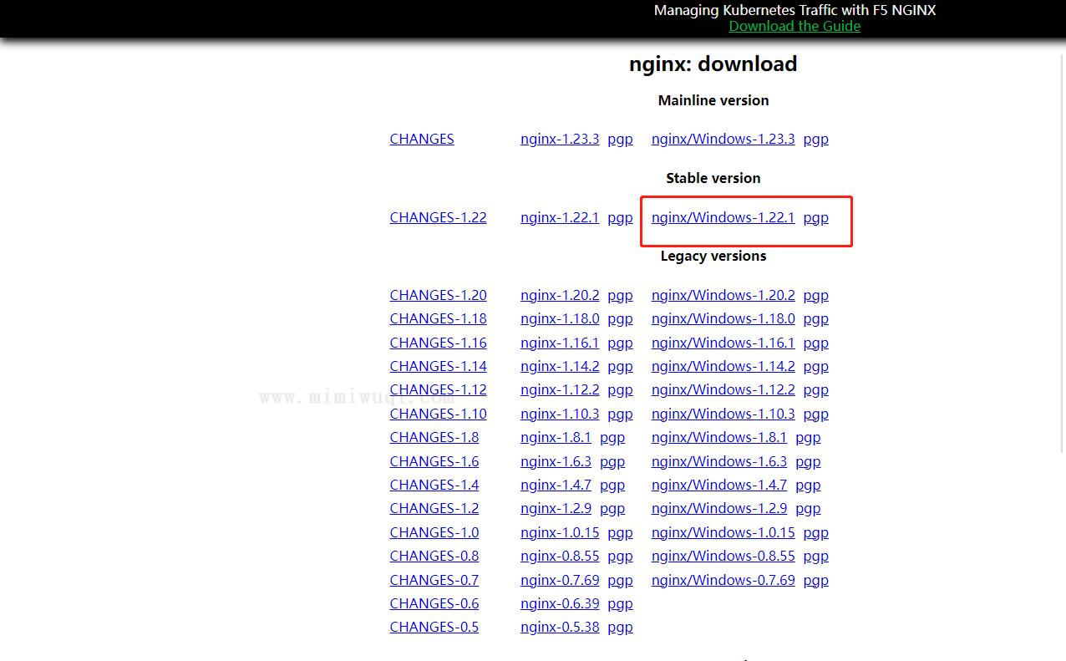Viewport: 1066px width, 661px height.
Task: Download nginx-1.4.7 source
Action: click(x=556, y=485)
